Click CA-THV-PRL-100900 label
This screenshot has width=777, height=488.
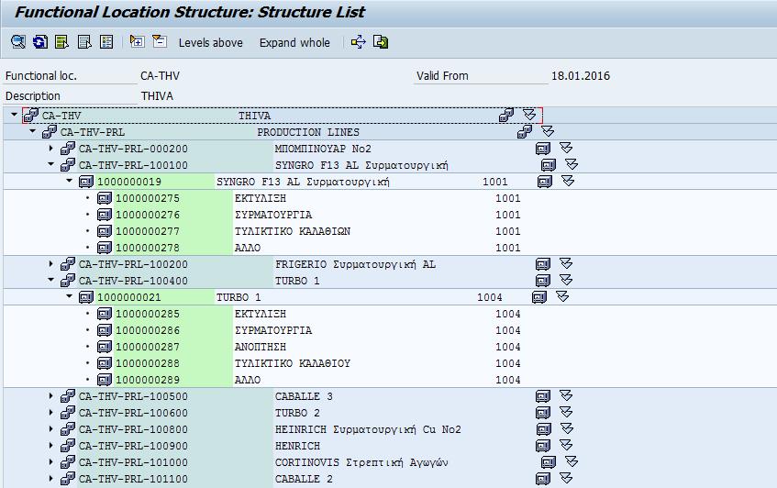[x=133, y=446]
